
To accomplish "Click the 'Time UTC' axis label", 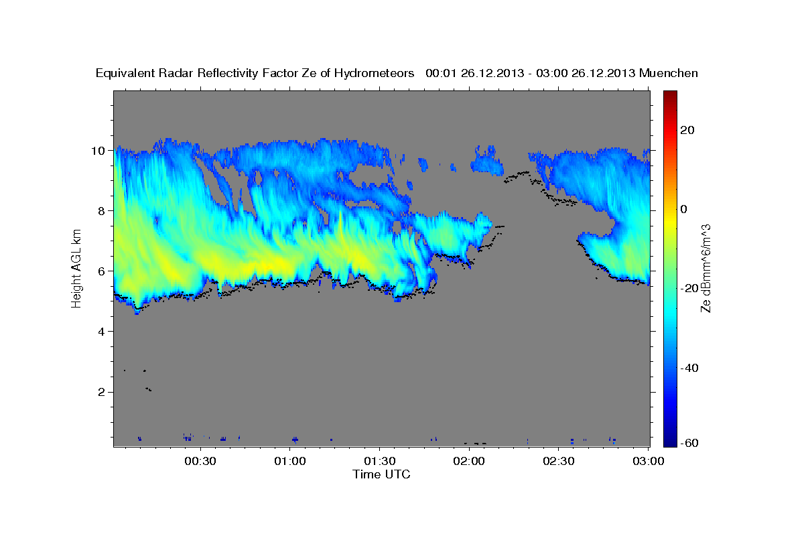I will pos(381,474).
